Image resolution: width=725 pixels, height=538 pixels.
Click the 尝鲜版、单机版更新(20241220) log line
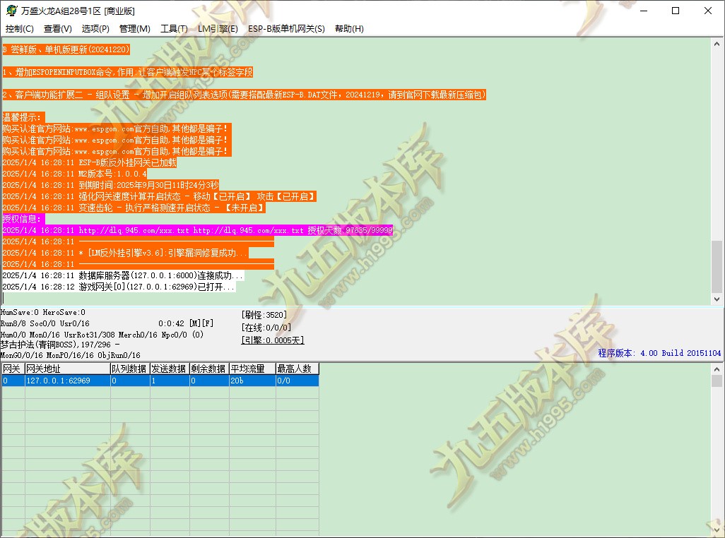(x=66, y=49)
